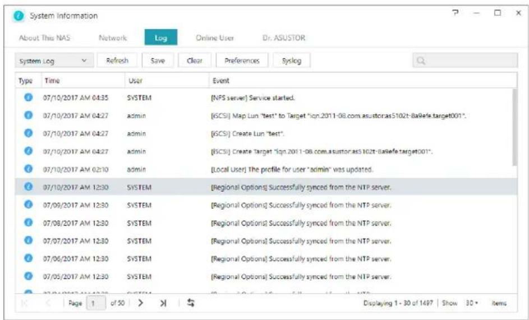Click NTP synced event on 07/08/2017 row
This screenshot has width=529, height=320.
coord(301,223)
